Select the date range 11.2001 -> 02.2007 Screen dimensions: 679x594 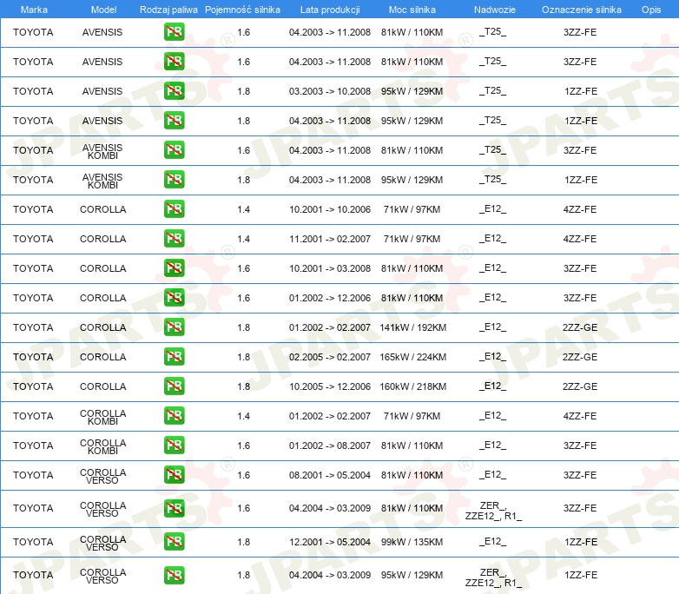pos(330,239)
